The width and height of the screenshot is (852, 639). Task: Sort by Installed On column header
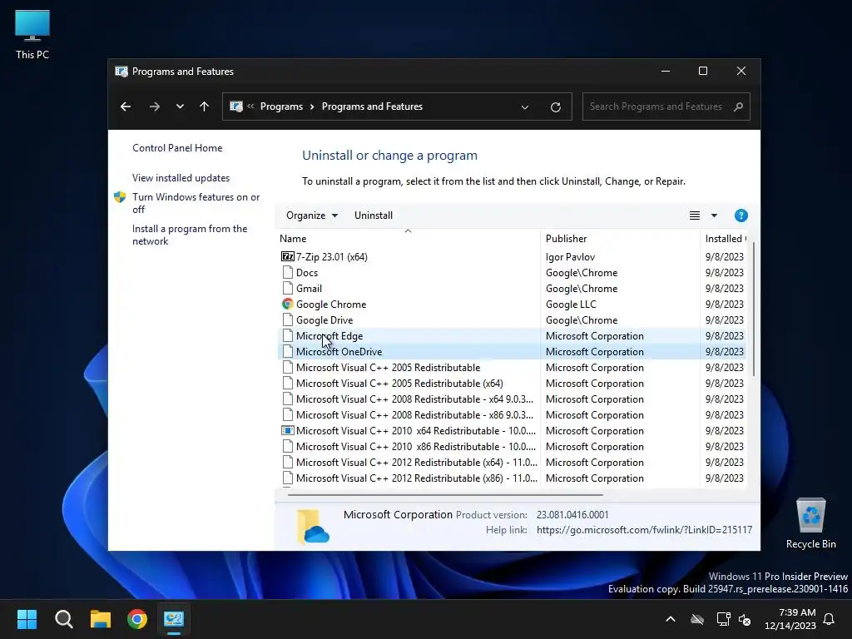pyautogui.click(x=723, y=239)
